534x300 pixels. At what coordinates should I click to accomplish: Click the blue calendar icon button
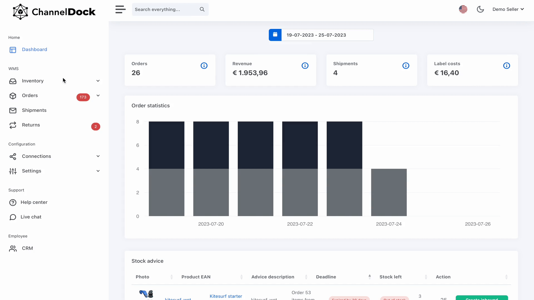275,35
